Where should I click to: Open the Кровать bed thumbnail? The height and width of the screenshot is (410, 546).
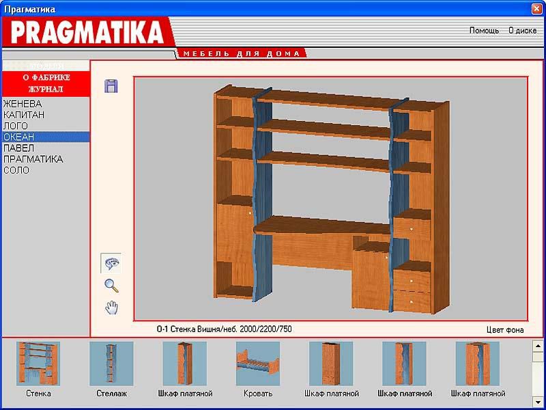pyautogui.click(x=258, y=364)
